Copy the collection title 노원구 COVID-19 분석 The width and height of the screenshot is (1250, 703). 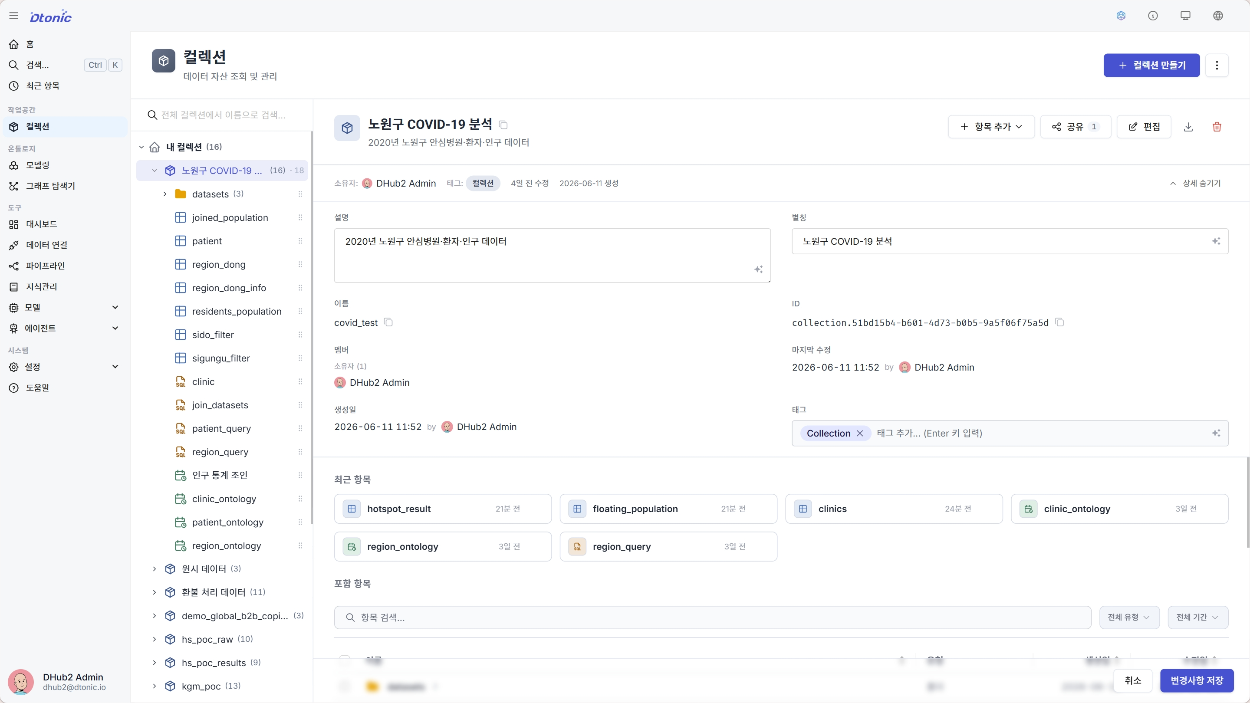click(503, 125)
